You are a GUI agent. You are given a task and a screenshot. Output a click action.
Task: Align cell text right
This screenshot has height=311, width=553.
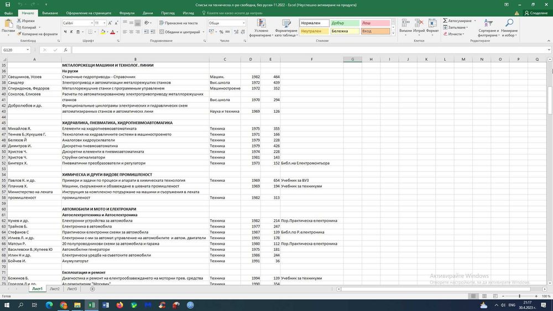tap(138, 32)
